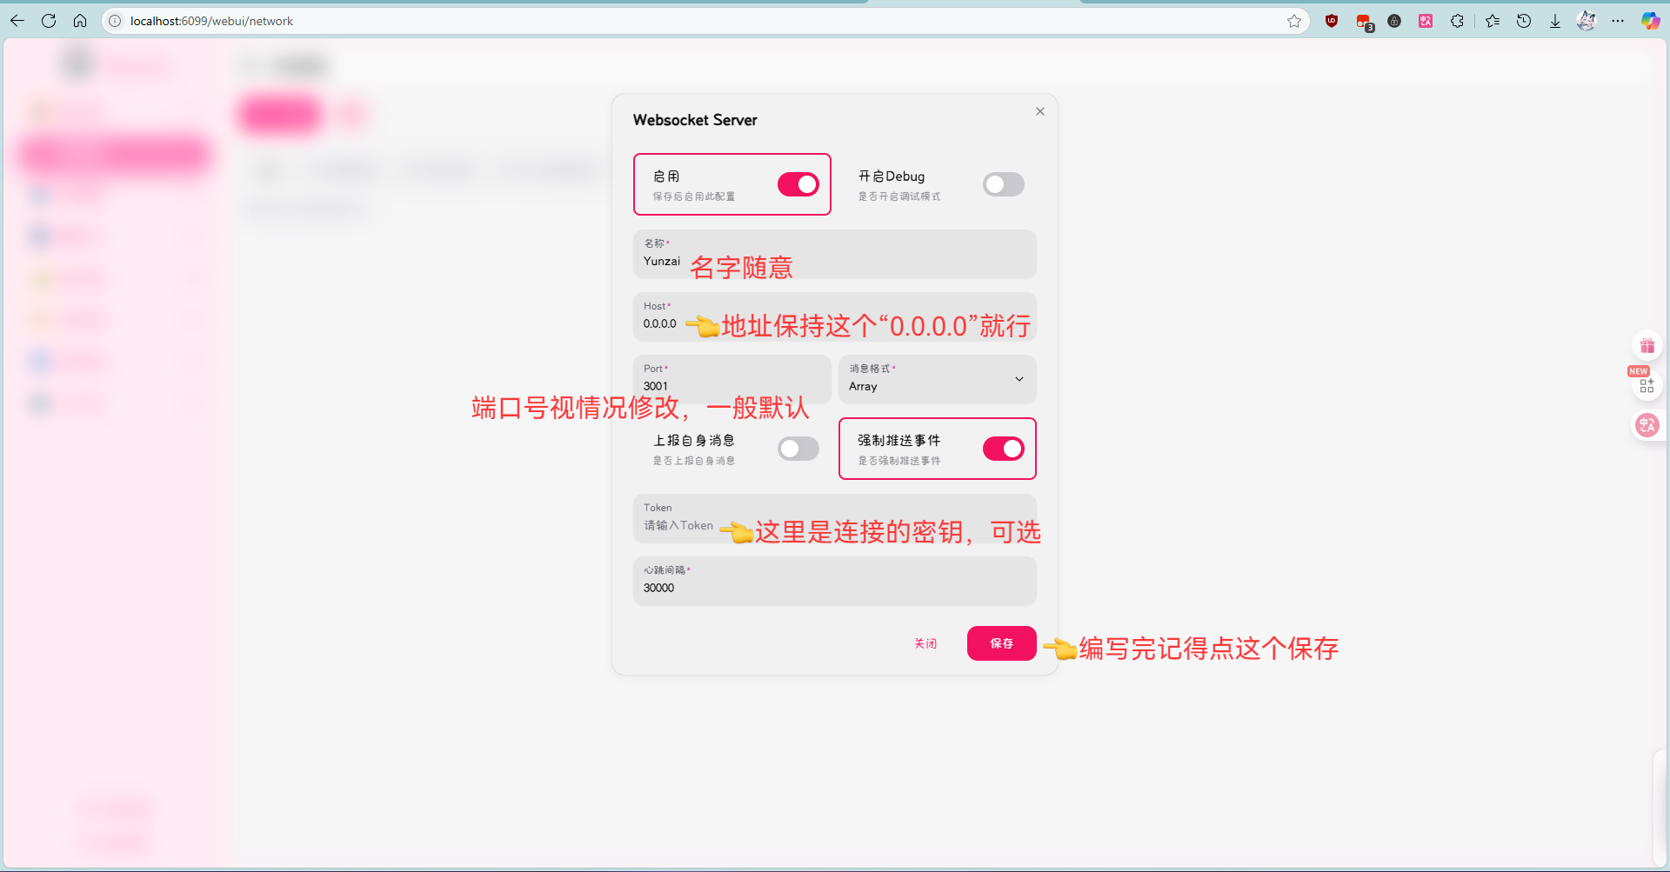Close the Websocket Server dialog with X
This screenshot has height=872, width=1670.
click(x=1039, y=111)
